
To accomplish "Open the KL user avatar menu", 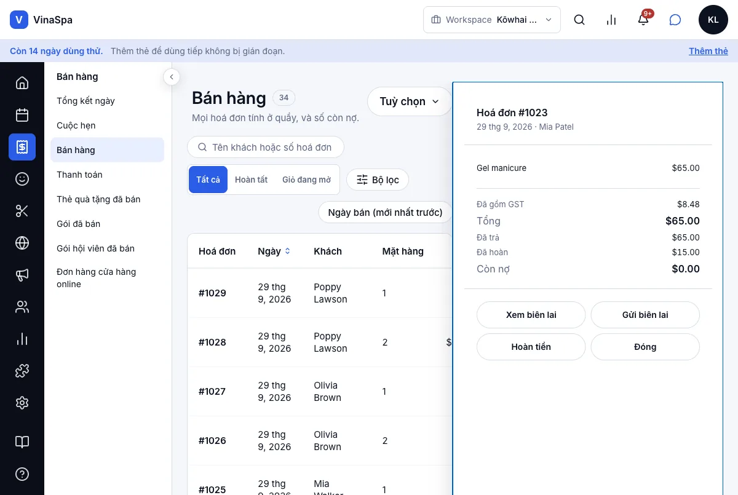I will click(x=713, y=20).
